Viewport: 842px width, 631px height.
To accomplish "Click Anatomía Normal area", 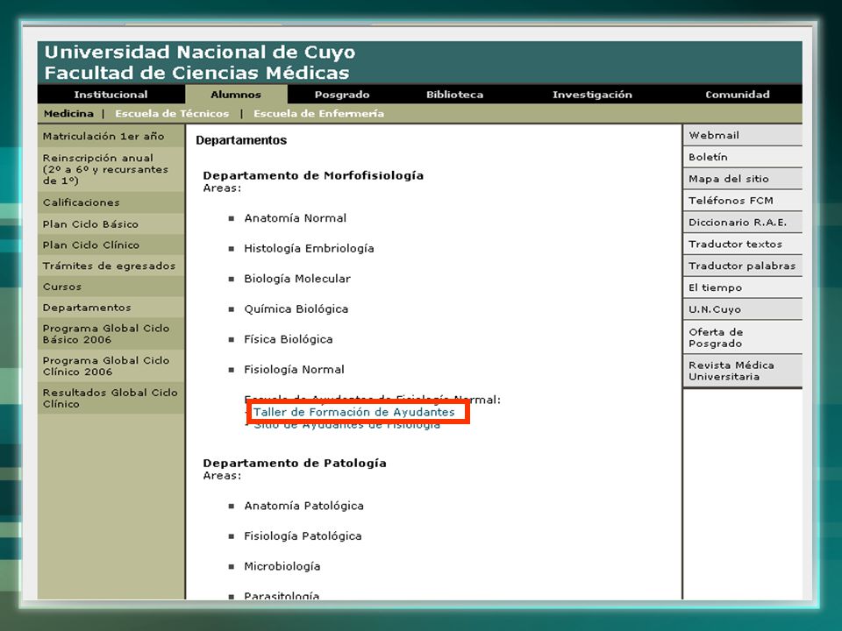I will pos(296,218).
